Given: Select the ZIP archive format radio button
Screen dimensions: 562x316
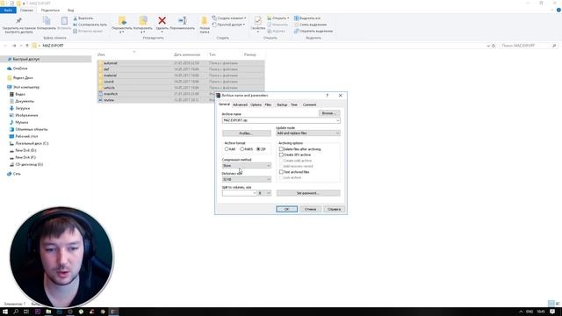Looking at the screenshot, I should click(x=258, y=149).
